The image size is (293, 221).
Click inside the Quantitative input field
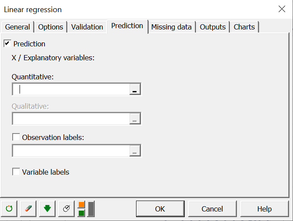[x=72, y=89]
